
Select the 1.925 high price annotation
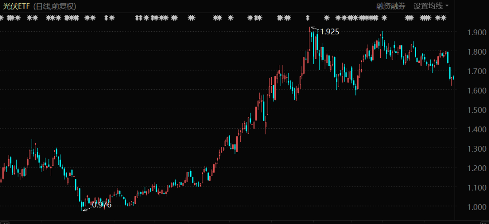coord(330,32)
